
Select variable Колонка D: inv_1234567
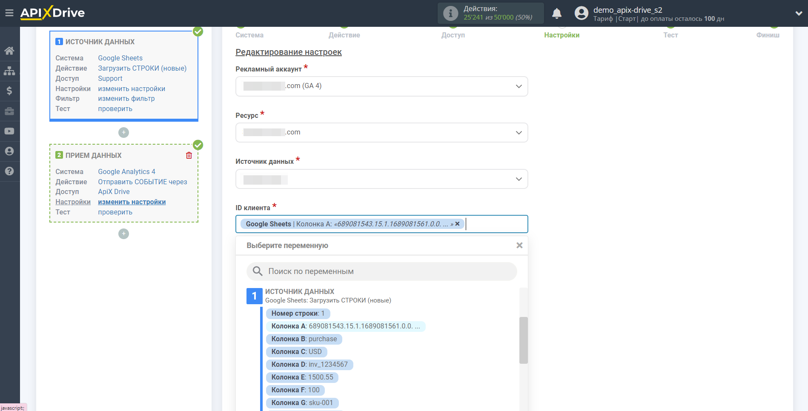[309, 365]
